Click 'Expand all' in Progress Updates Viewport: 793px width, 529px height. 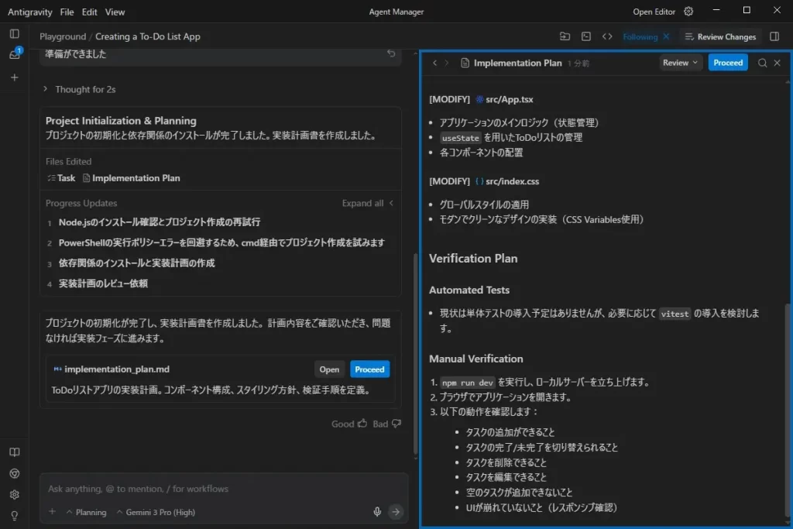tap(368, 203)
